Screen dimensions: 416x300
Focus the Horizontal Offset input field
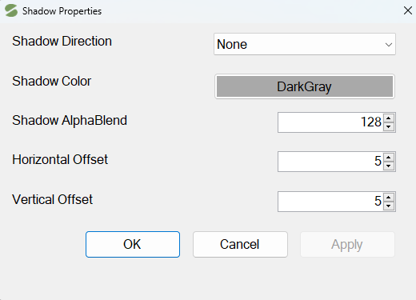[330, 162]
